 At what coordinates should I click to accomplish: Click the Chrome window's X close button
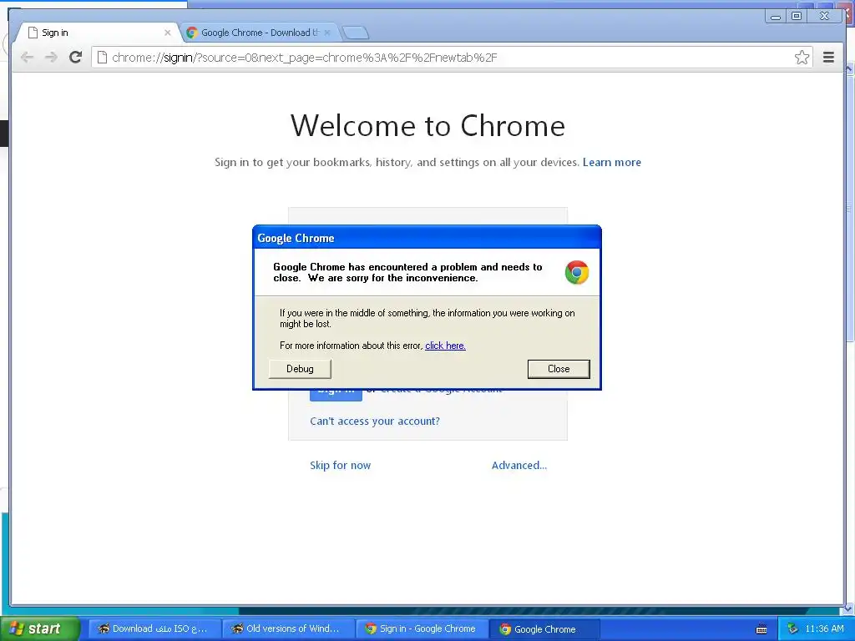[824, 17]
